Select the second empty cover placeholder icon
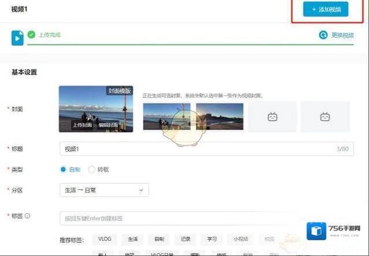The height and width of the screenshot is (256, 369). 325,116
